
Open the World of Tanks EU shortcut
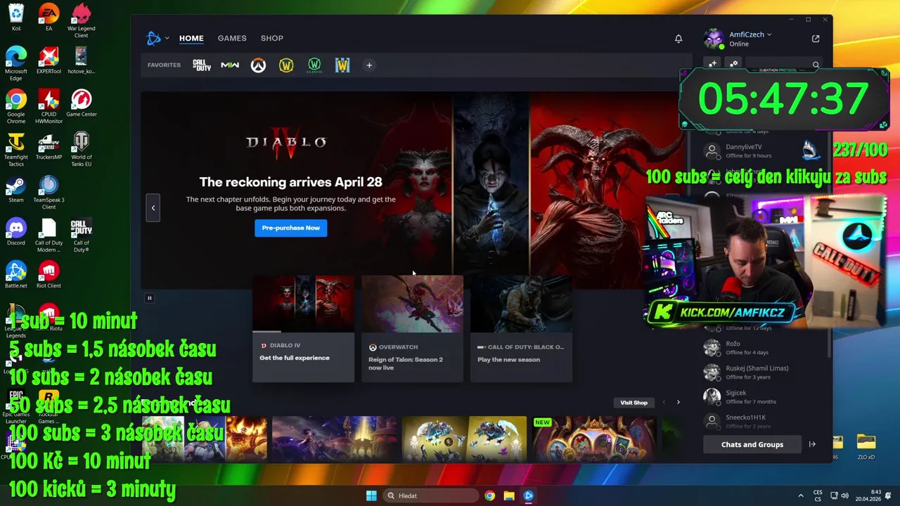click(x=82, y=150)
